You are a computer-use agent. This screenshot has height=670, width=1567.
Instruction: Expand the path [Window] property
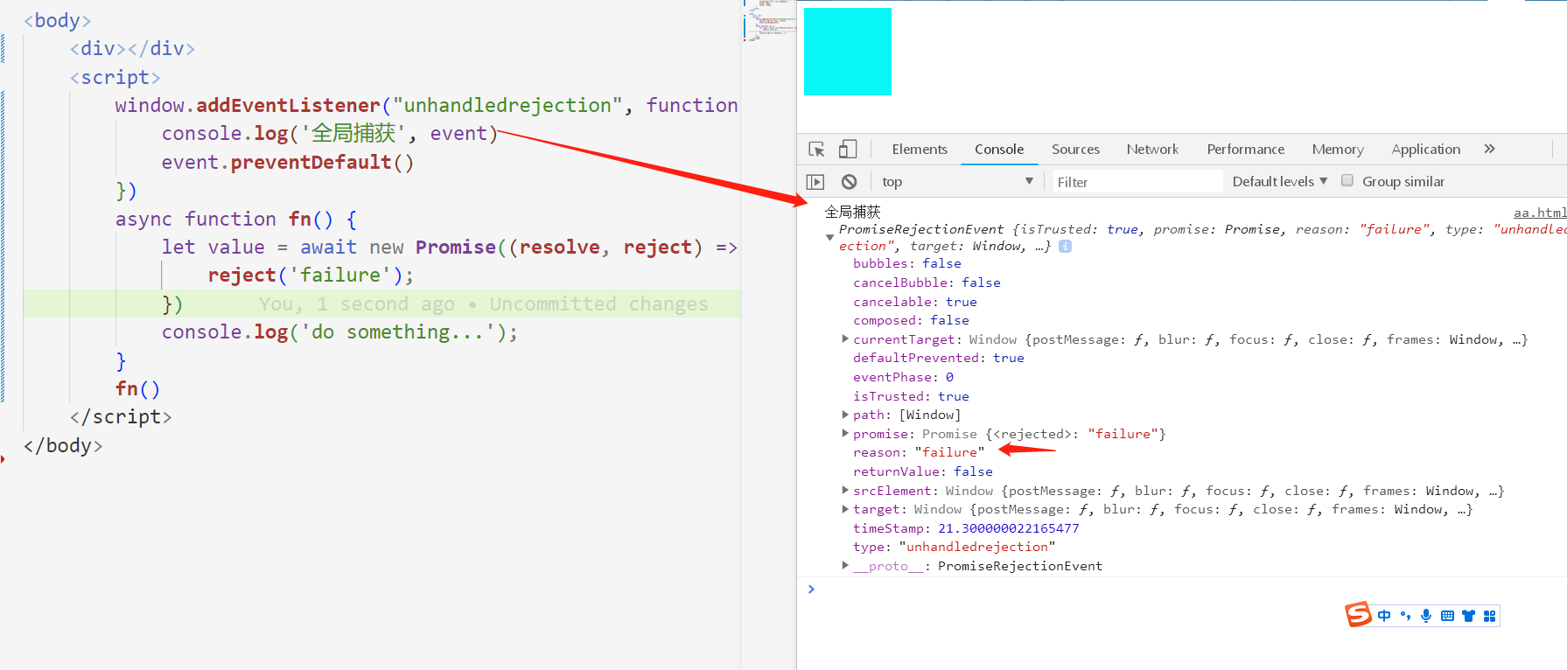pyautogui.click(x=844, y=415)
